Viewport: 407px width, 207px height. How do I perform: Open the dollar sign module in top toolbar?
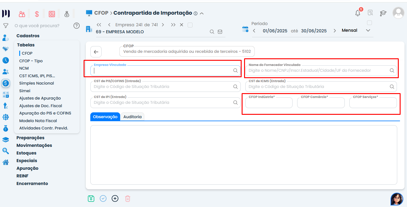tap(37, 14)
